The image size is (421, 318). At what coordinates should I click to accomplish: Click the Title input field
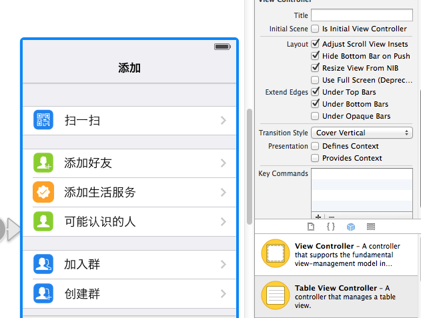(362, 15)
